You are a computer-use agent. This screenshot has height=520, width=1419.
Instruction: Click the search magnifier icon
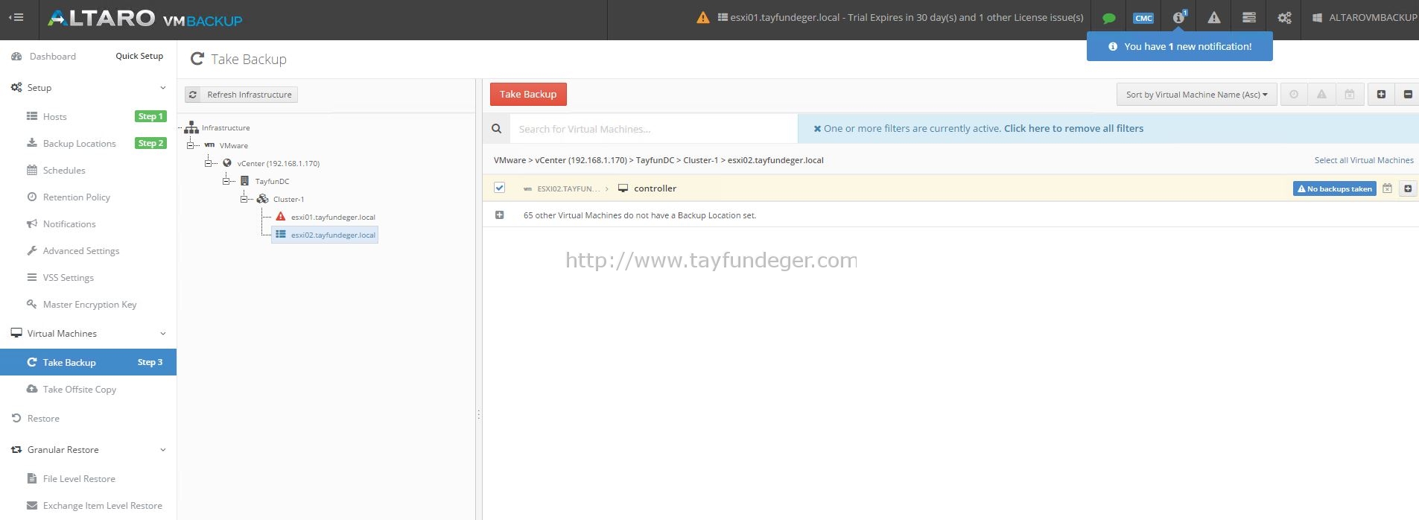click(x=496, y=129)
